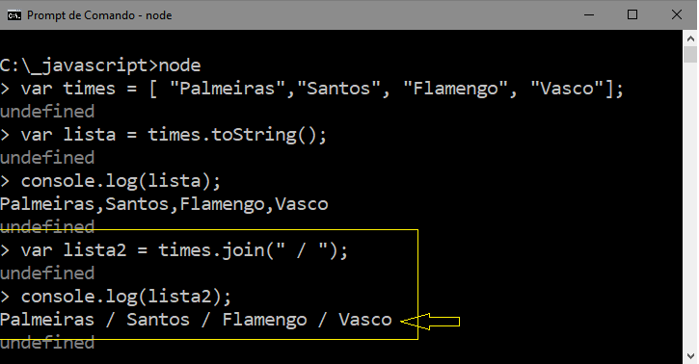Click the 'var times' array declaration line
The image size is (699, 364).
(311, 89)
